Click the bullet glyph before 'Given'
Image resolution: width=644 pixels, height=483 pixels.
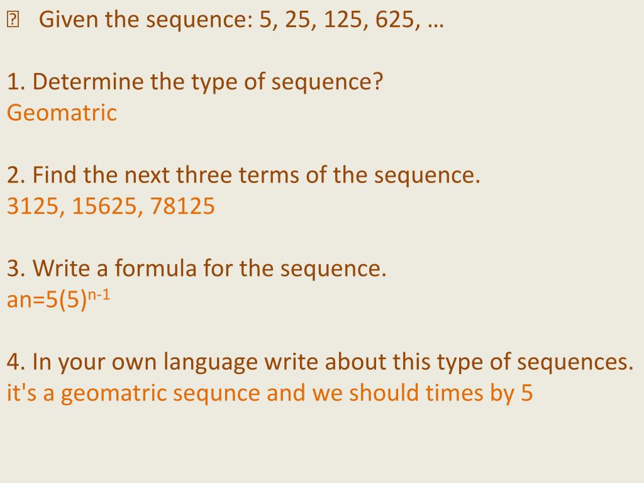tap(13, 19)
